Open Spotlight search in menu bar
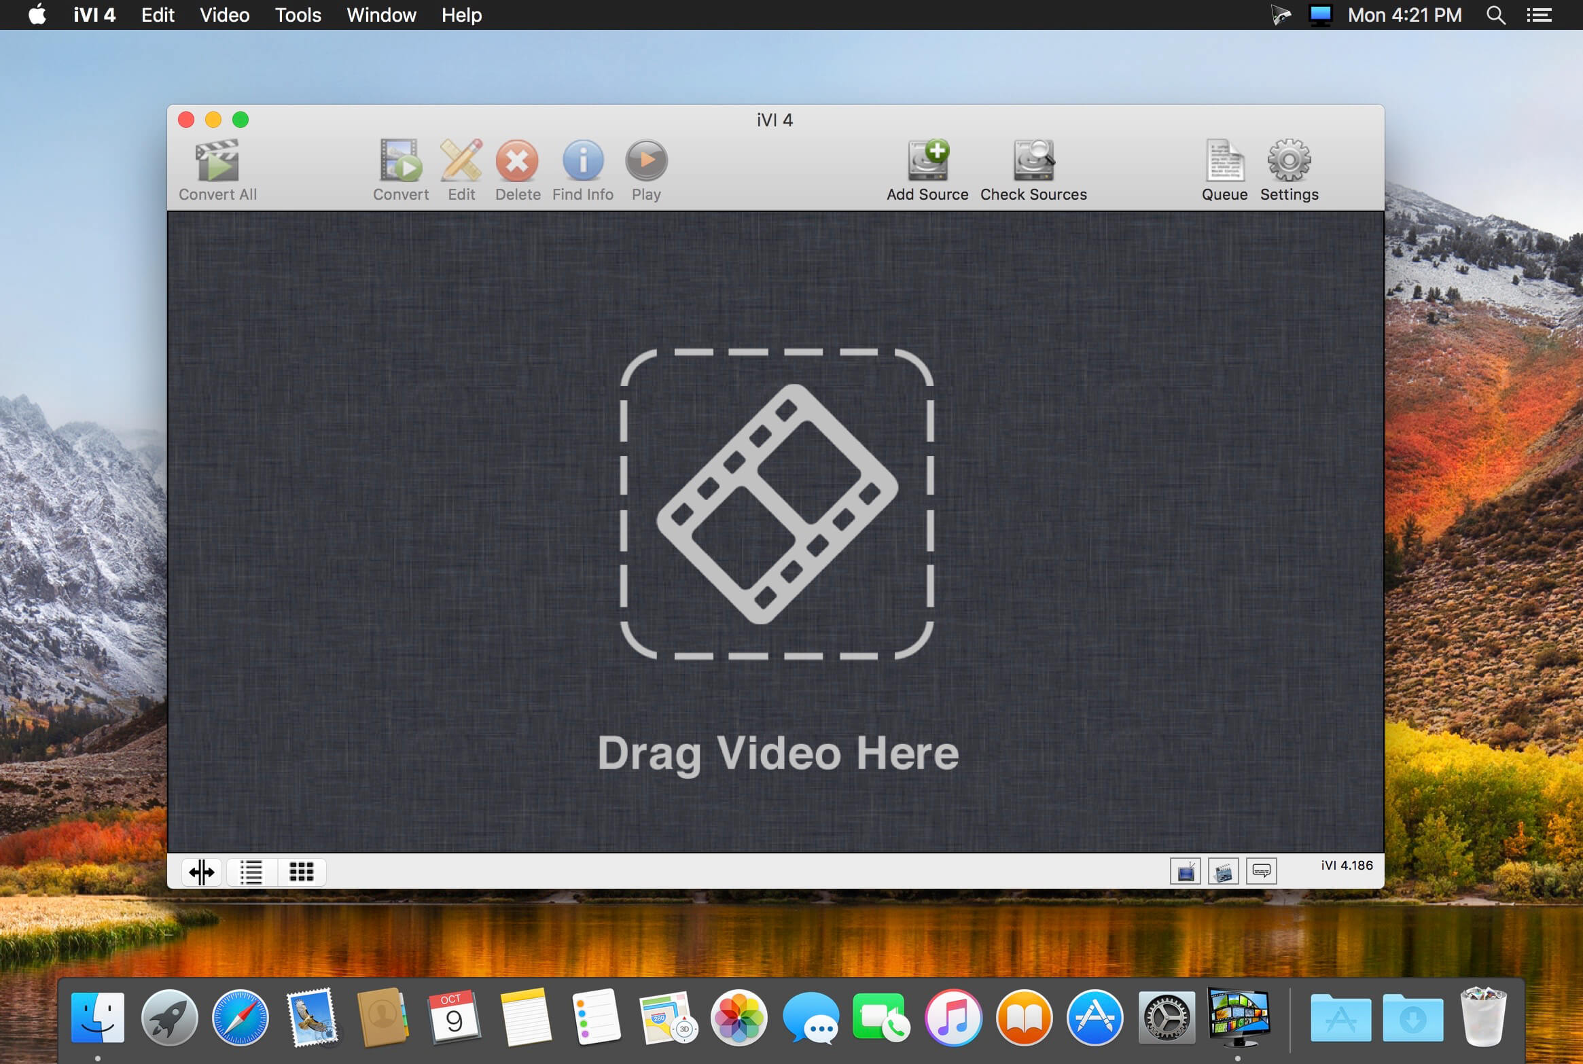1583x1064 pixels. (x=1495, y=15)
